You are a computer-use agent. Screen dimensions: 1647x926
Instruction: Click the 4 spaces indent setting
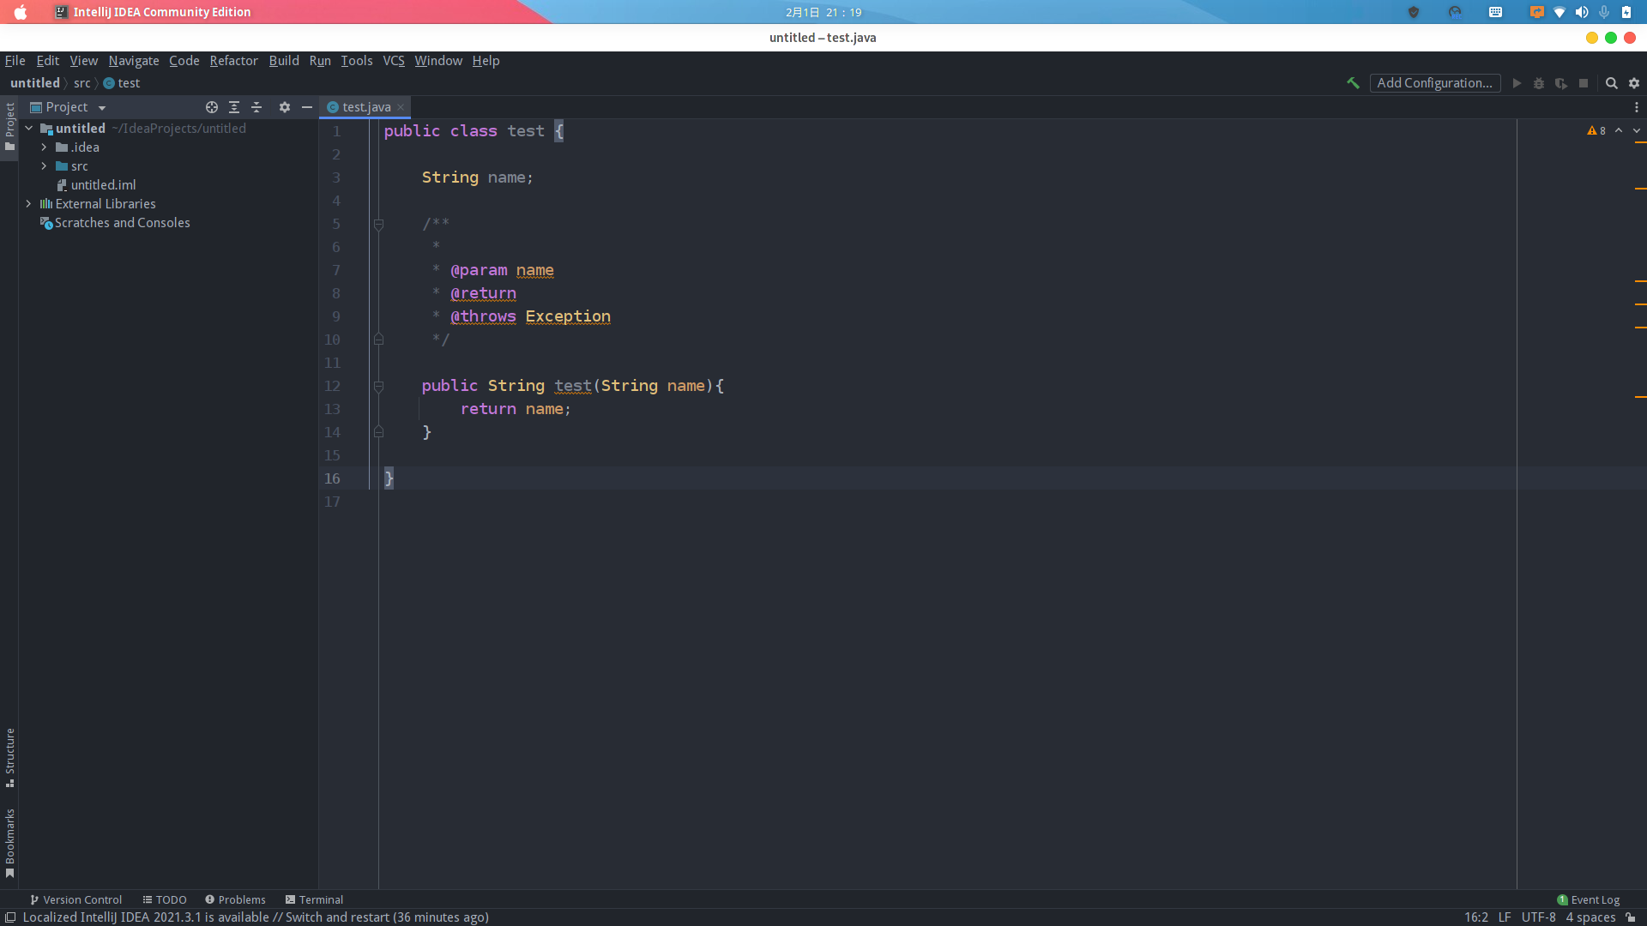1591,917
